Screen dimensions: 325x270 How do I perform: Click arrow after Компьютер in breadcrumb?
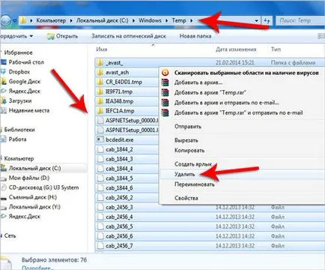tap(71, 20)
